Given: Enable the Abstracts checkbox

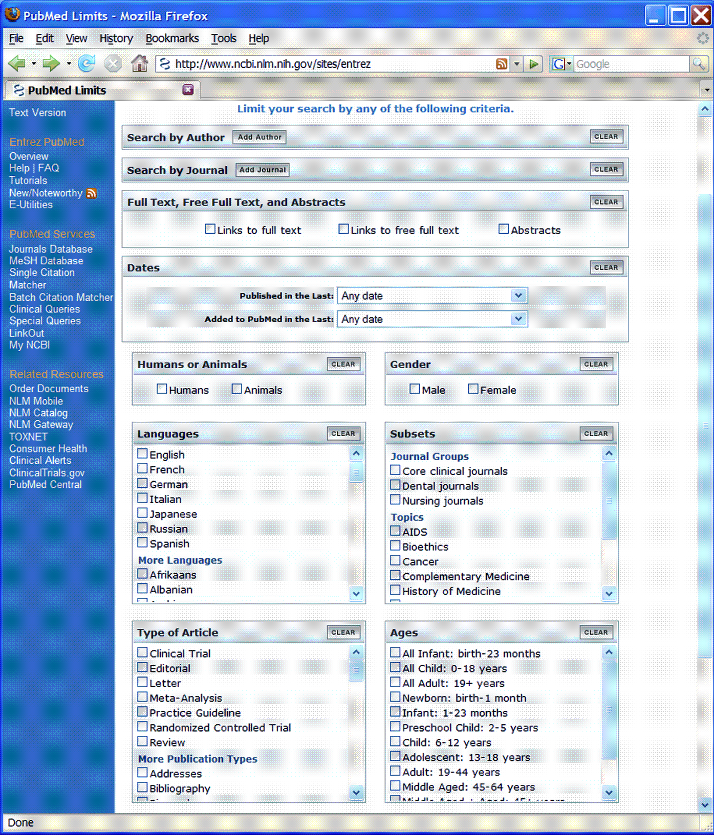Looking at the screenshot, I should pos(504,229).
